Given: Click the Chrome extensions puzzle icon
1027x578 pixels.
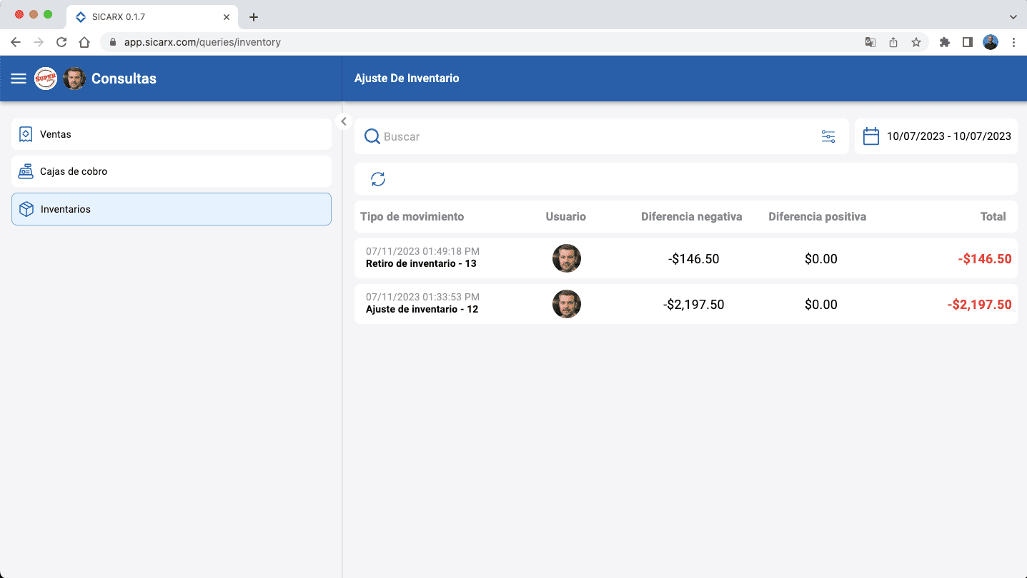Looking at the screenshot, I should pos(944,42).
